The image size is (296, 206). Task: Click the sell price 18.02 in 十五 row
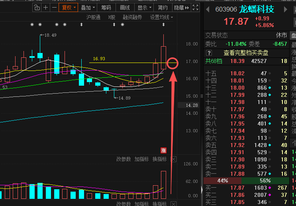click(x=237, y=73)
